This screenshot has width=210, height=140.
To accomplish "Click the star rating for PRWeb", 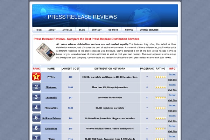I will tap(161, 77).
